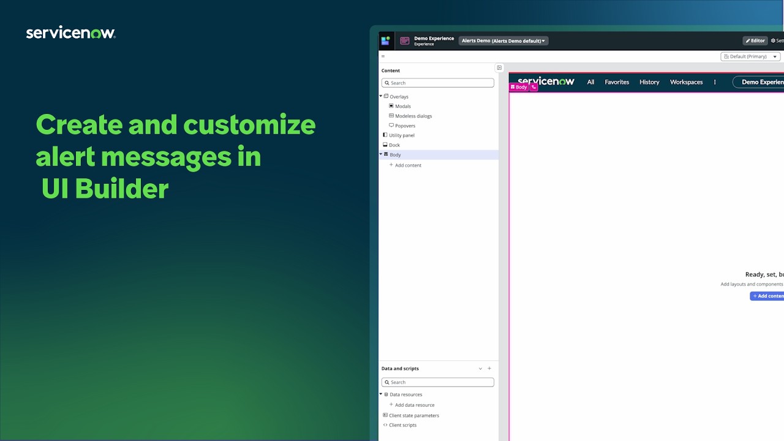The height and width of the screenshot is (441, 784).
Task: Open the Favorites menu in preview
Action: [x=617, y=82]
